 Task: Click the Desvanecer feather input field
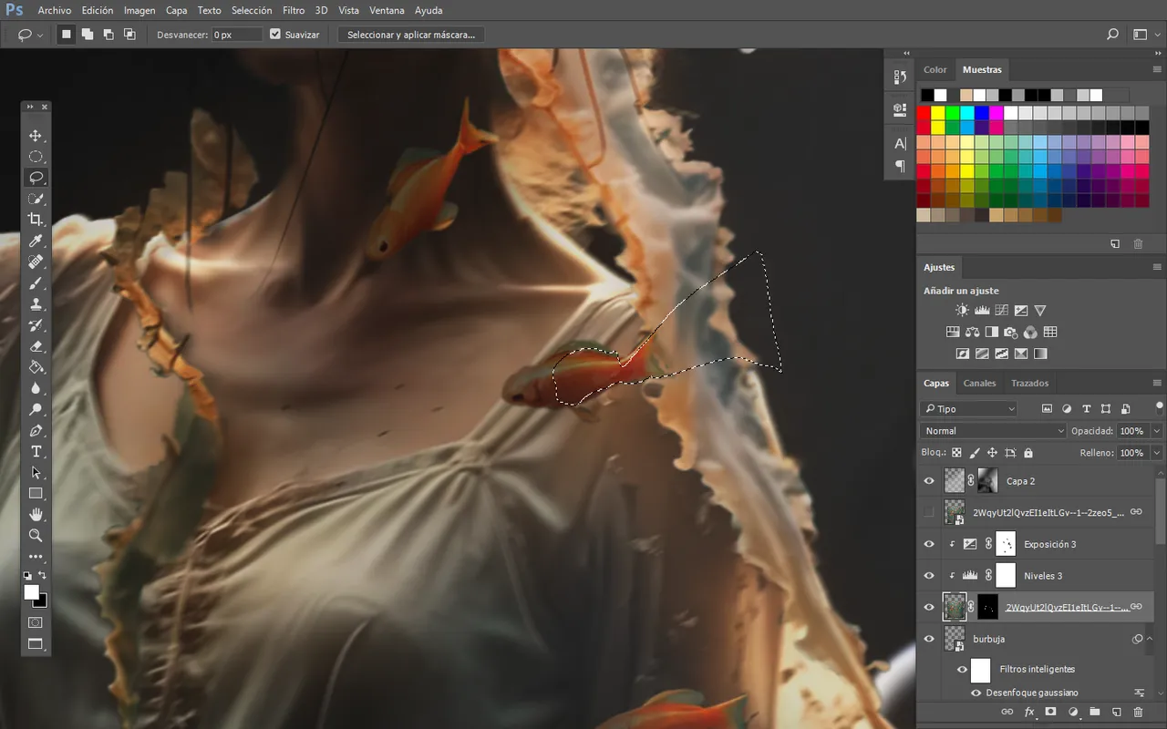pos(236,35)
